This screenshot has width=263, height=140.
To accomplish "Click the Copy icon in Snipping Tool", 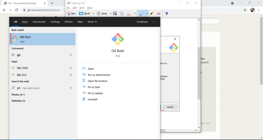I will click(122, 14).
